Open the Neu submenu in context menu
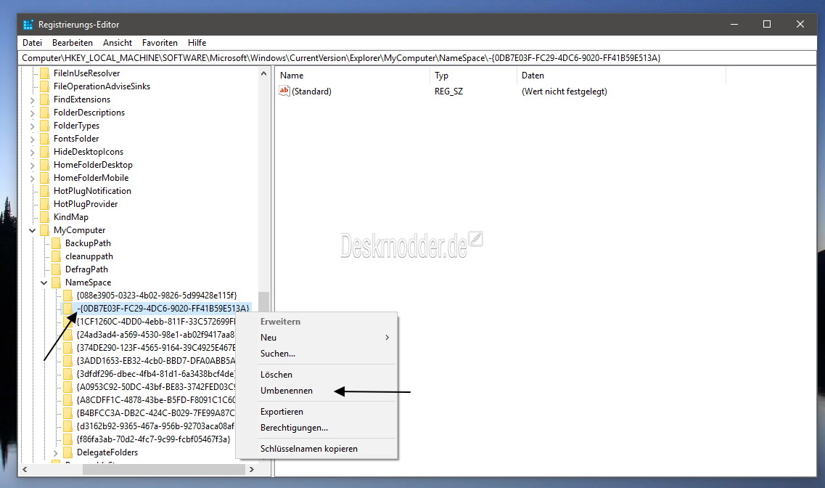The height and width of the screenshot is (488, 825). 317,338
